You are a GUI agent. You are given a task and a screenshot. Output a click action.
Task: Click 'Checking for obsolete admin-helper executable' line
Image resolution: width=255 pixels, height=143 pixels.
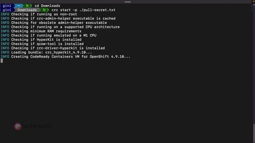(x=59, y=23)
